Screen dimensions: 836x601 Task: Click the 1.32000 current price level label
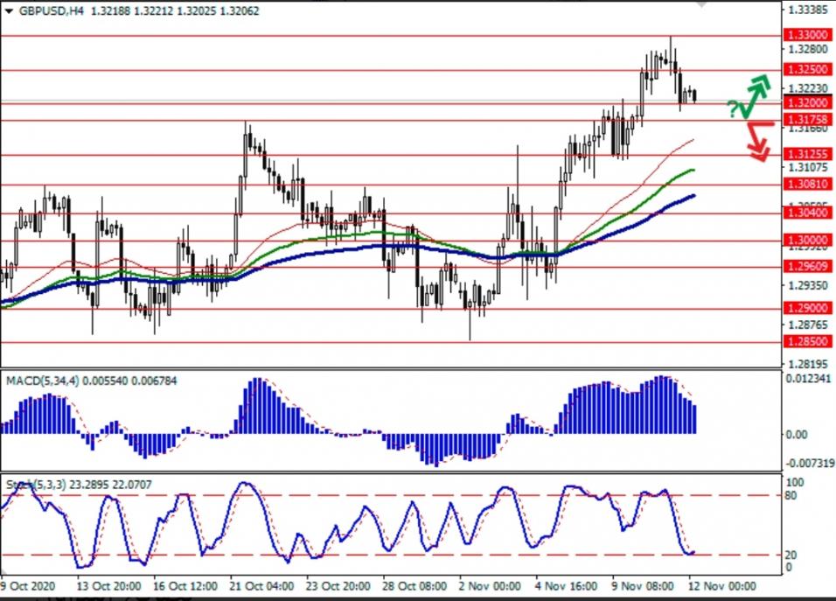click(808, 102)
